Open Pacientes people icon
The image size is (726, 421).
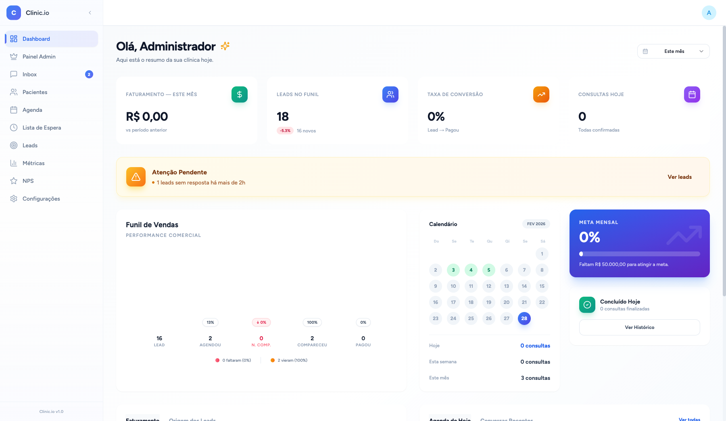click(14, 92)
